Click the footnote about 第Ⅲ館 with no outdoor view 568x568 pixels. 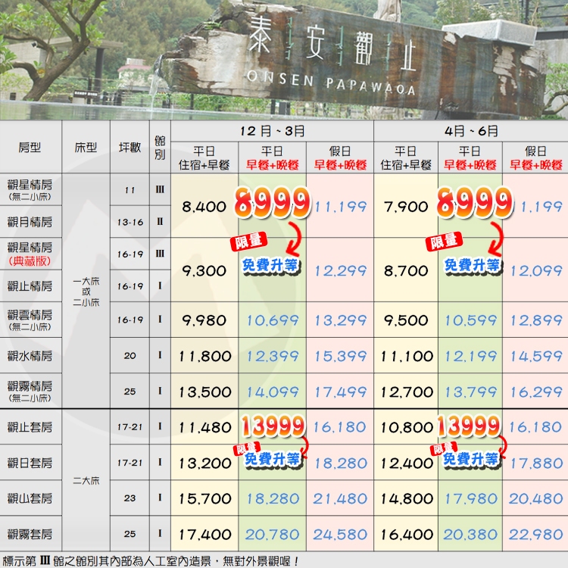(151, 561)
